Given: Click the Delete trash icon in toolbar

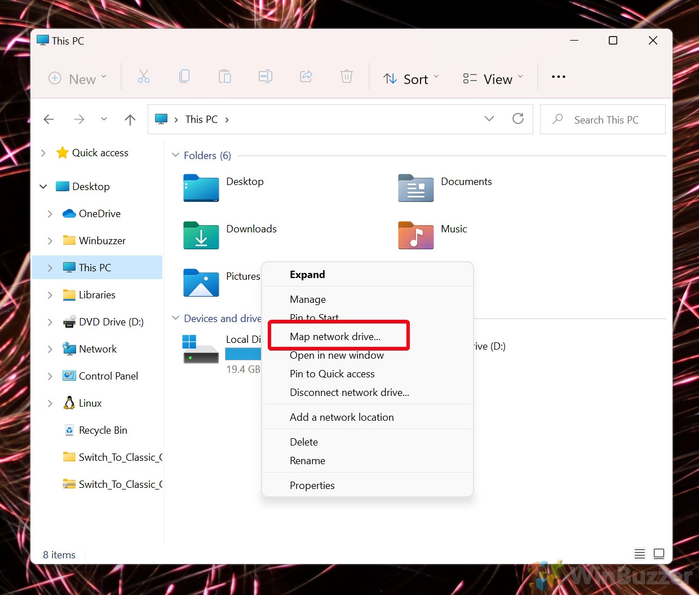Looking at the screenshot, I should pyautogui.click(x=347, y=77).
